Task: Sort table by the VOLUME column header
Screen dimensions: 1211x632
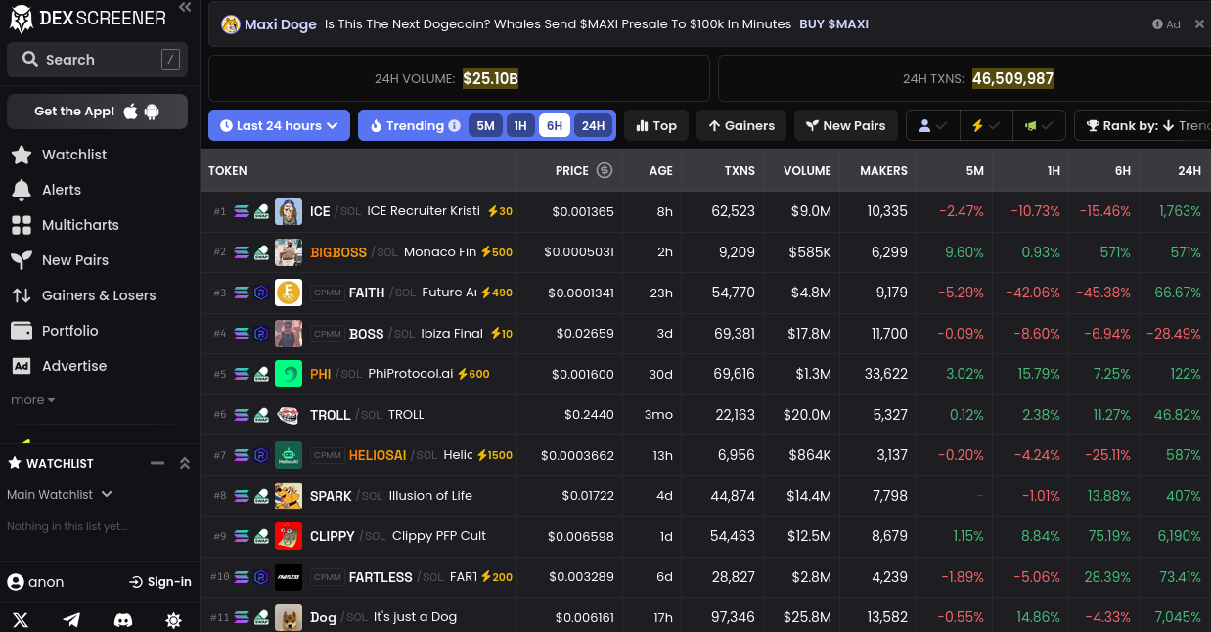Action: click(807, 170)
